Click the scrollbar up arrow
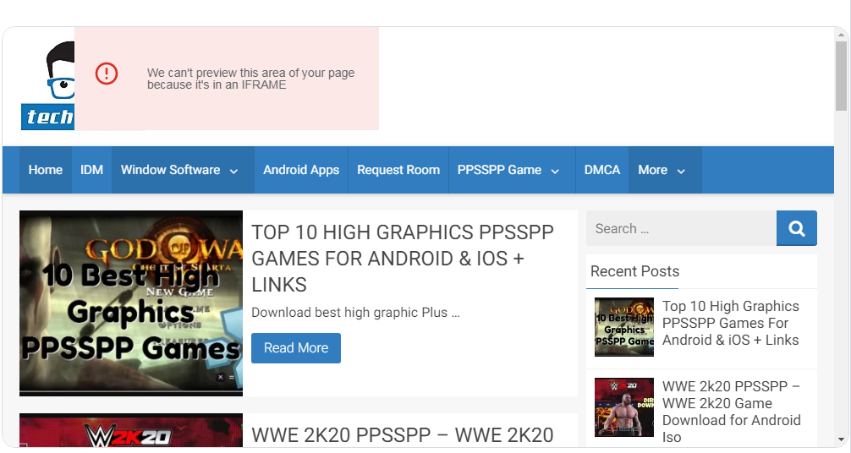Viewport: 851px width, 453px height. coord(841,34)
